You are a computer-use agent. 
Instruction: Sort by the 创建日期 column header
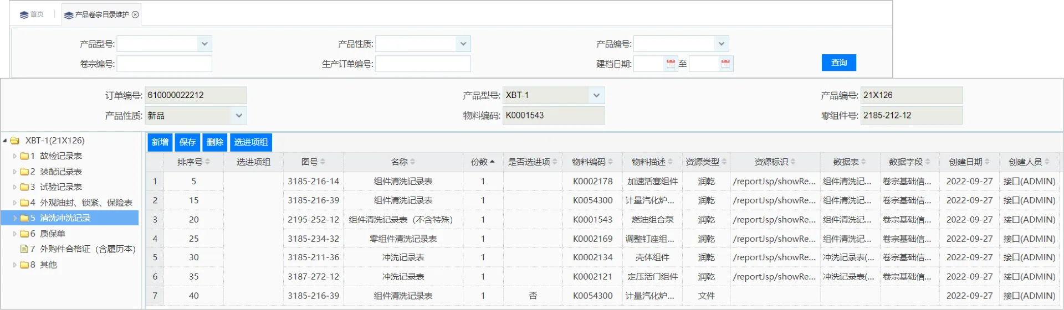pyautogui.click(x=969, y=162)
